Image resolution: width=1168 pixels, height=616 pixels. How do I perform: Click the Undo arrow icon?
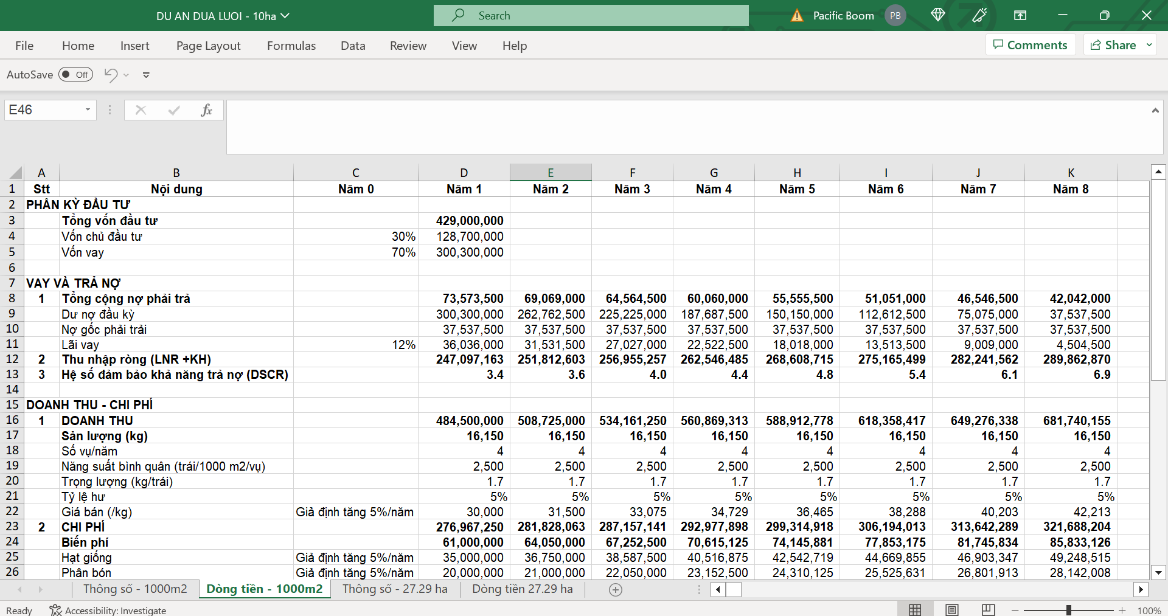point(111,75)
